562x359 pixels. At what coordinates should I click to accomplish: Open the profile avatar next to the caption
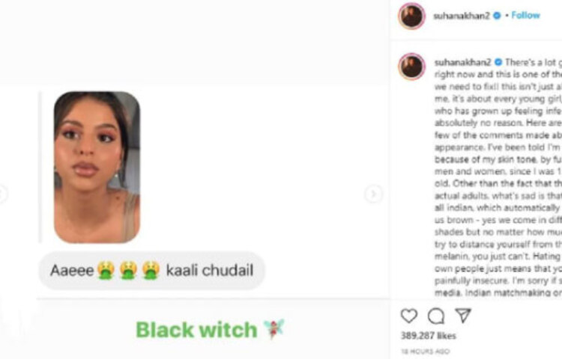411,67
